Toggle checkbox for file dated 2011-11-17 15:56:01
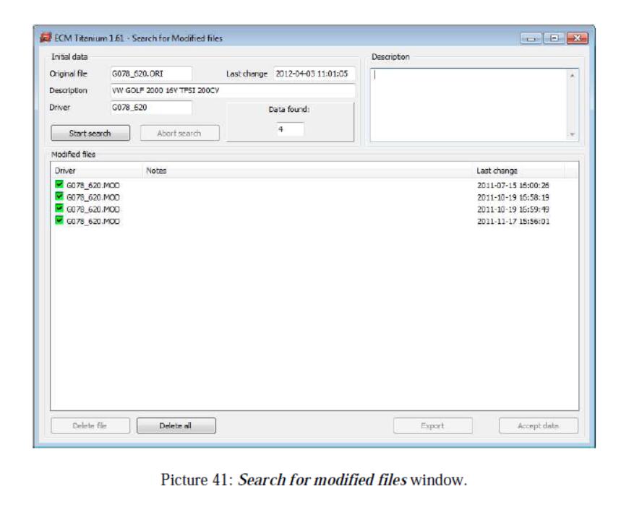The width and height of the screenshot is (621, 510). [x=59, y=220]
